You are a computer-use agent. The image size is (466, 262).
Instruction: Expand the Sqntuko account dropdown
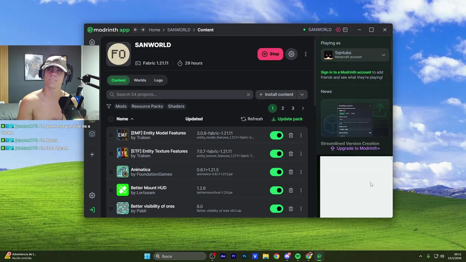pos(383,55)
